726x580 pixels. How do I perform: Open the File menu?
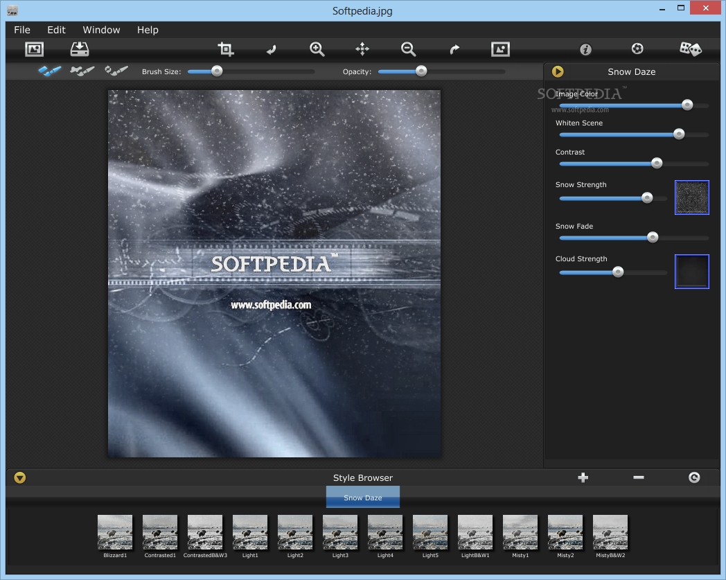click(22, 30)
